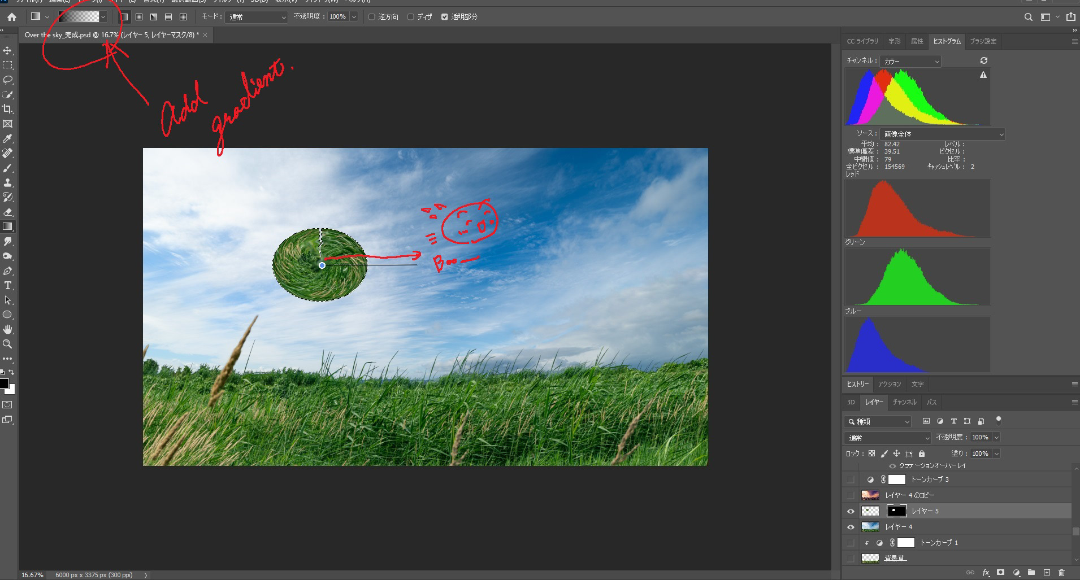Open the search icon at top right
The width and height of the screenshot is (1080, 580).
coord(1029,17)
